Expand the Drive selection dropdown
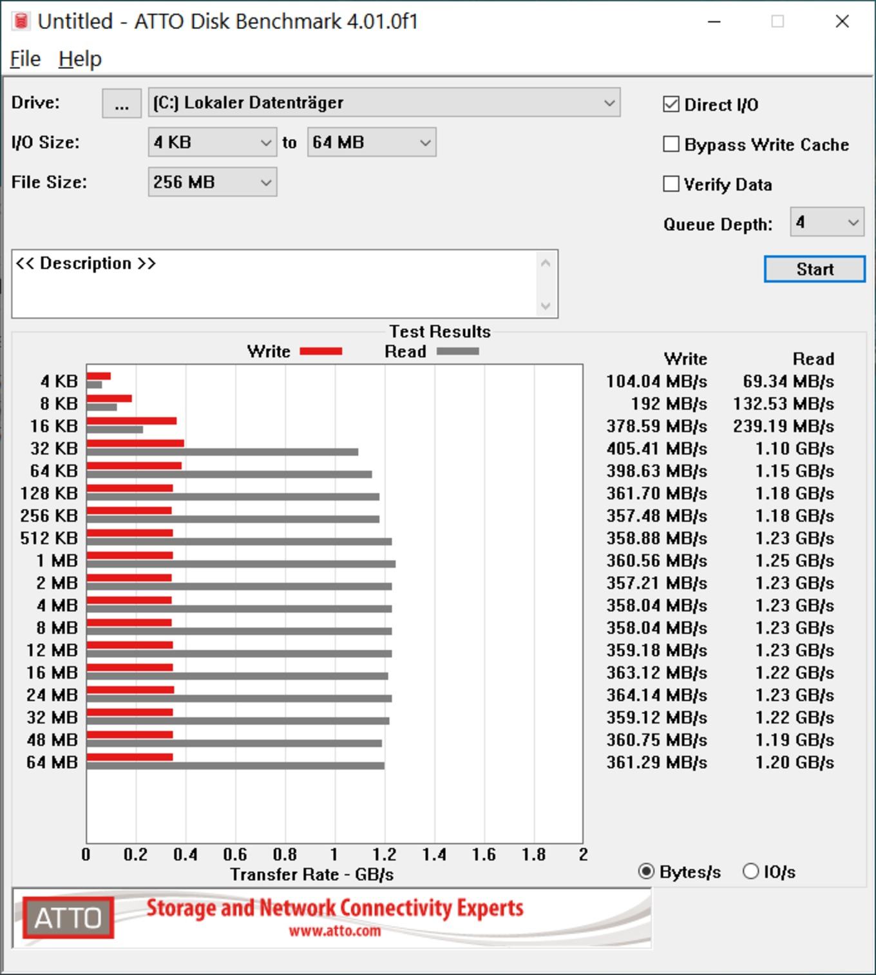The image size is (876, 975). click(384, 103)
